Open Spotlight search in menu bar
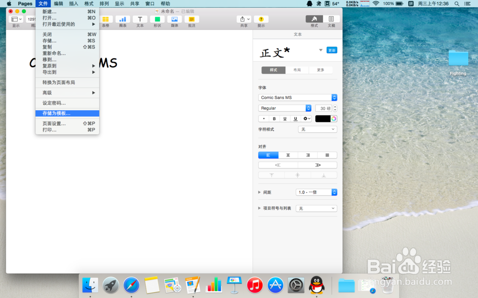The width and height of the screenshot is (478, 298). [x=456, y=4]
